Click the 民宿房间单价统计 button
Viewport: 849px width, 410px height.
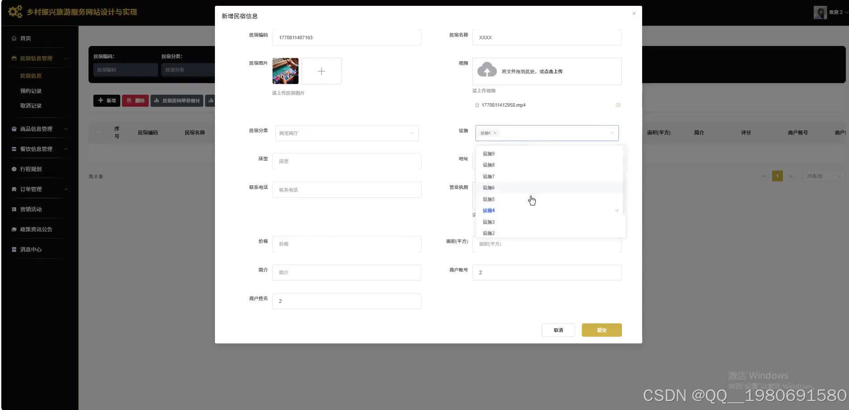pos(177,100)
